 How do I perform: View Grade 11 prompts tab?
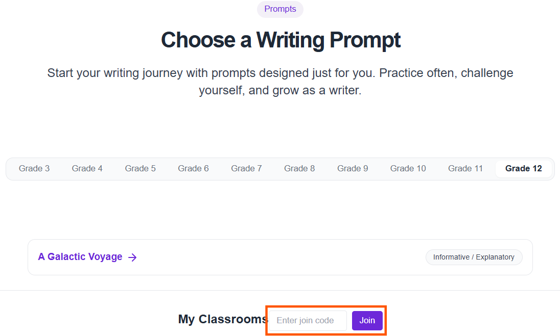coord(465,168)
